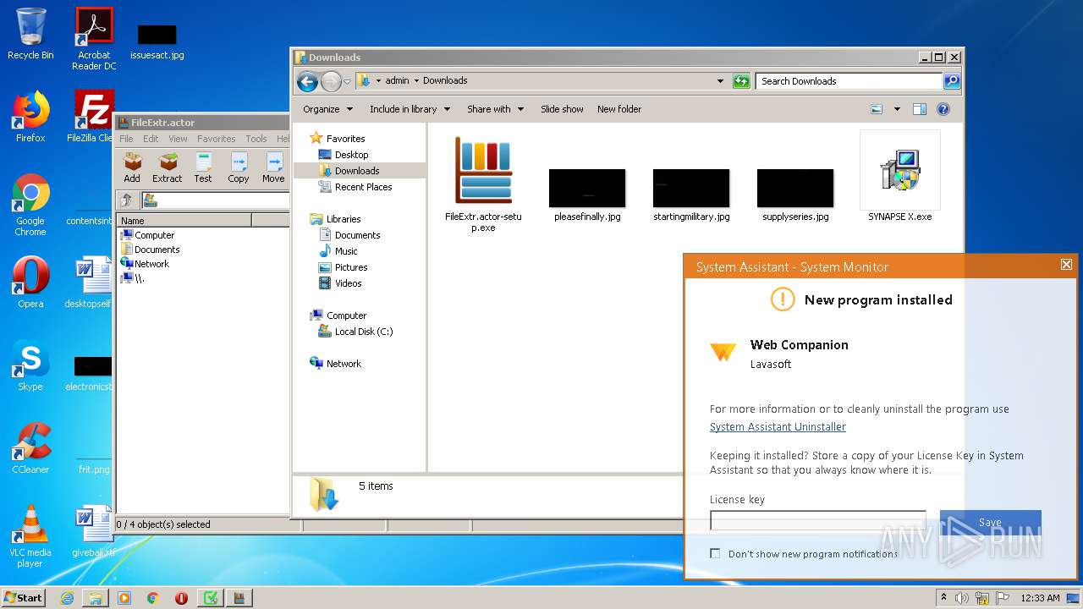
Task: Click New folder button
Action: [x=619, y=109]
